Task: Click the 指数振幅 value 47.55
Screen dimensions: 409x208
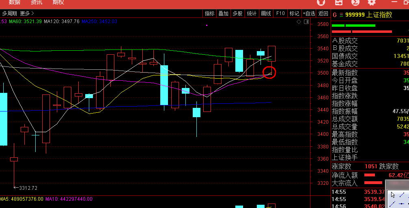Action: pyautogui.click(x=400, y=111)
